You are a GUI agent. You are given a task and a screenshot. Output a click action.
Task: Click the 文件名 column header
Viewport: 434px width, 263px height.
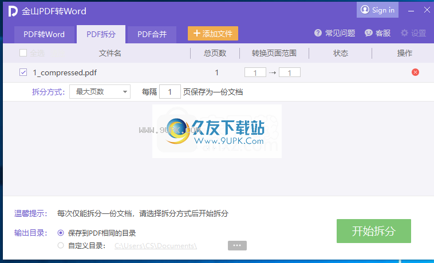point(110,53)
